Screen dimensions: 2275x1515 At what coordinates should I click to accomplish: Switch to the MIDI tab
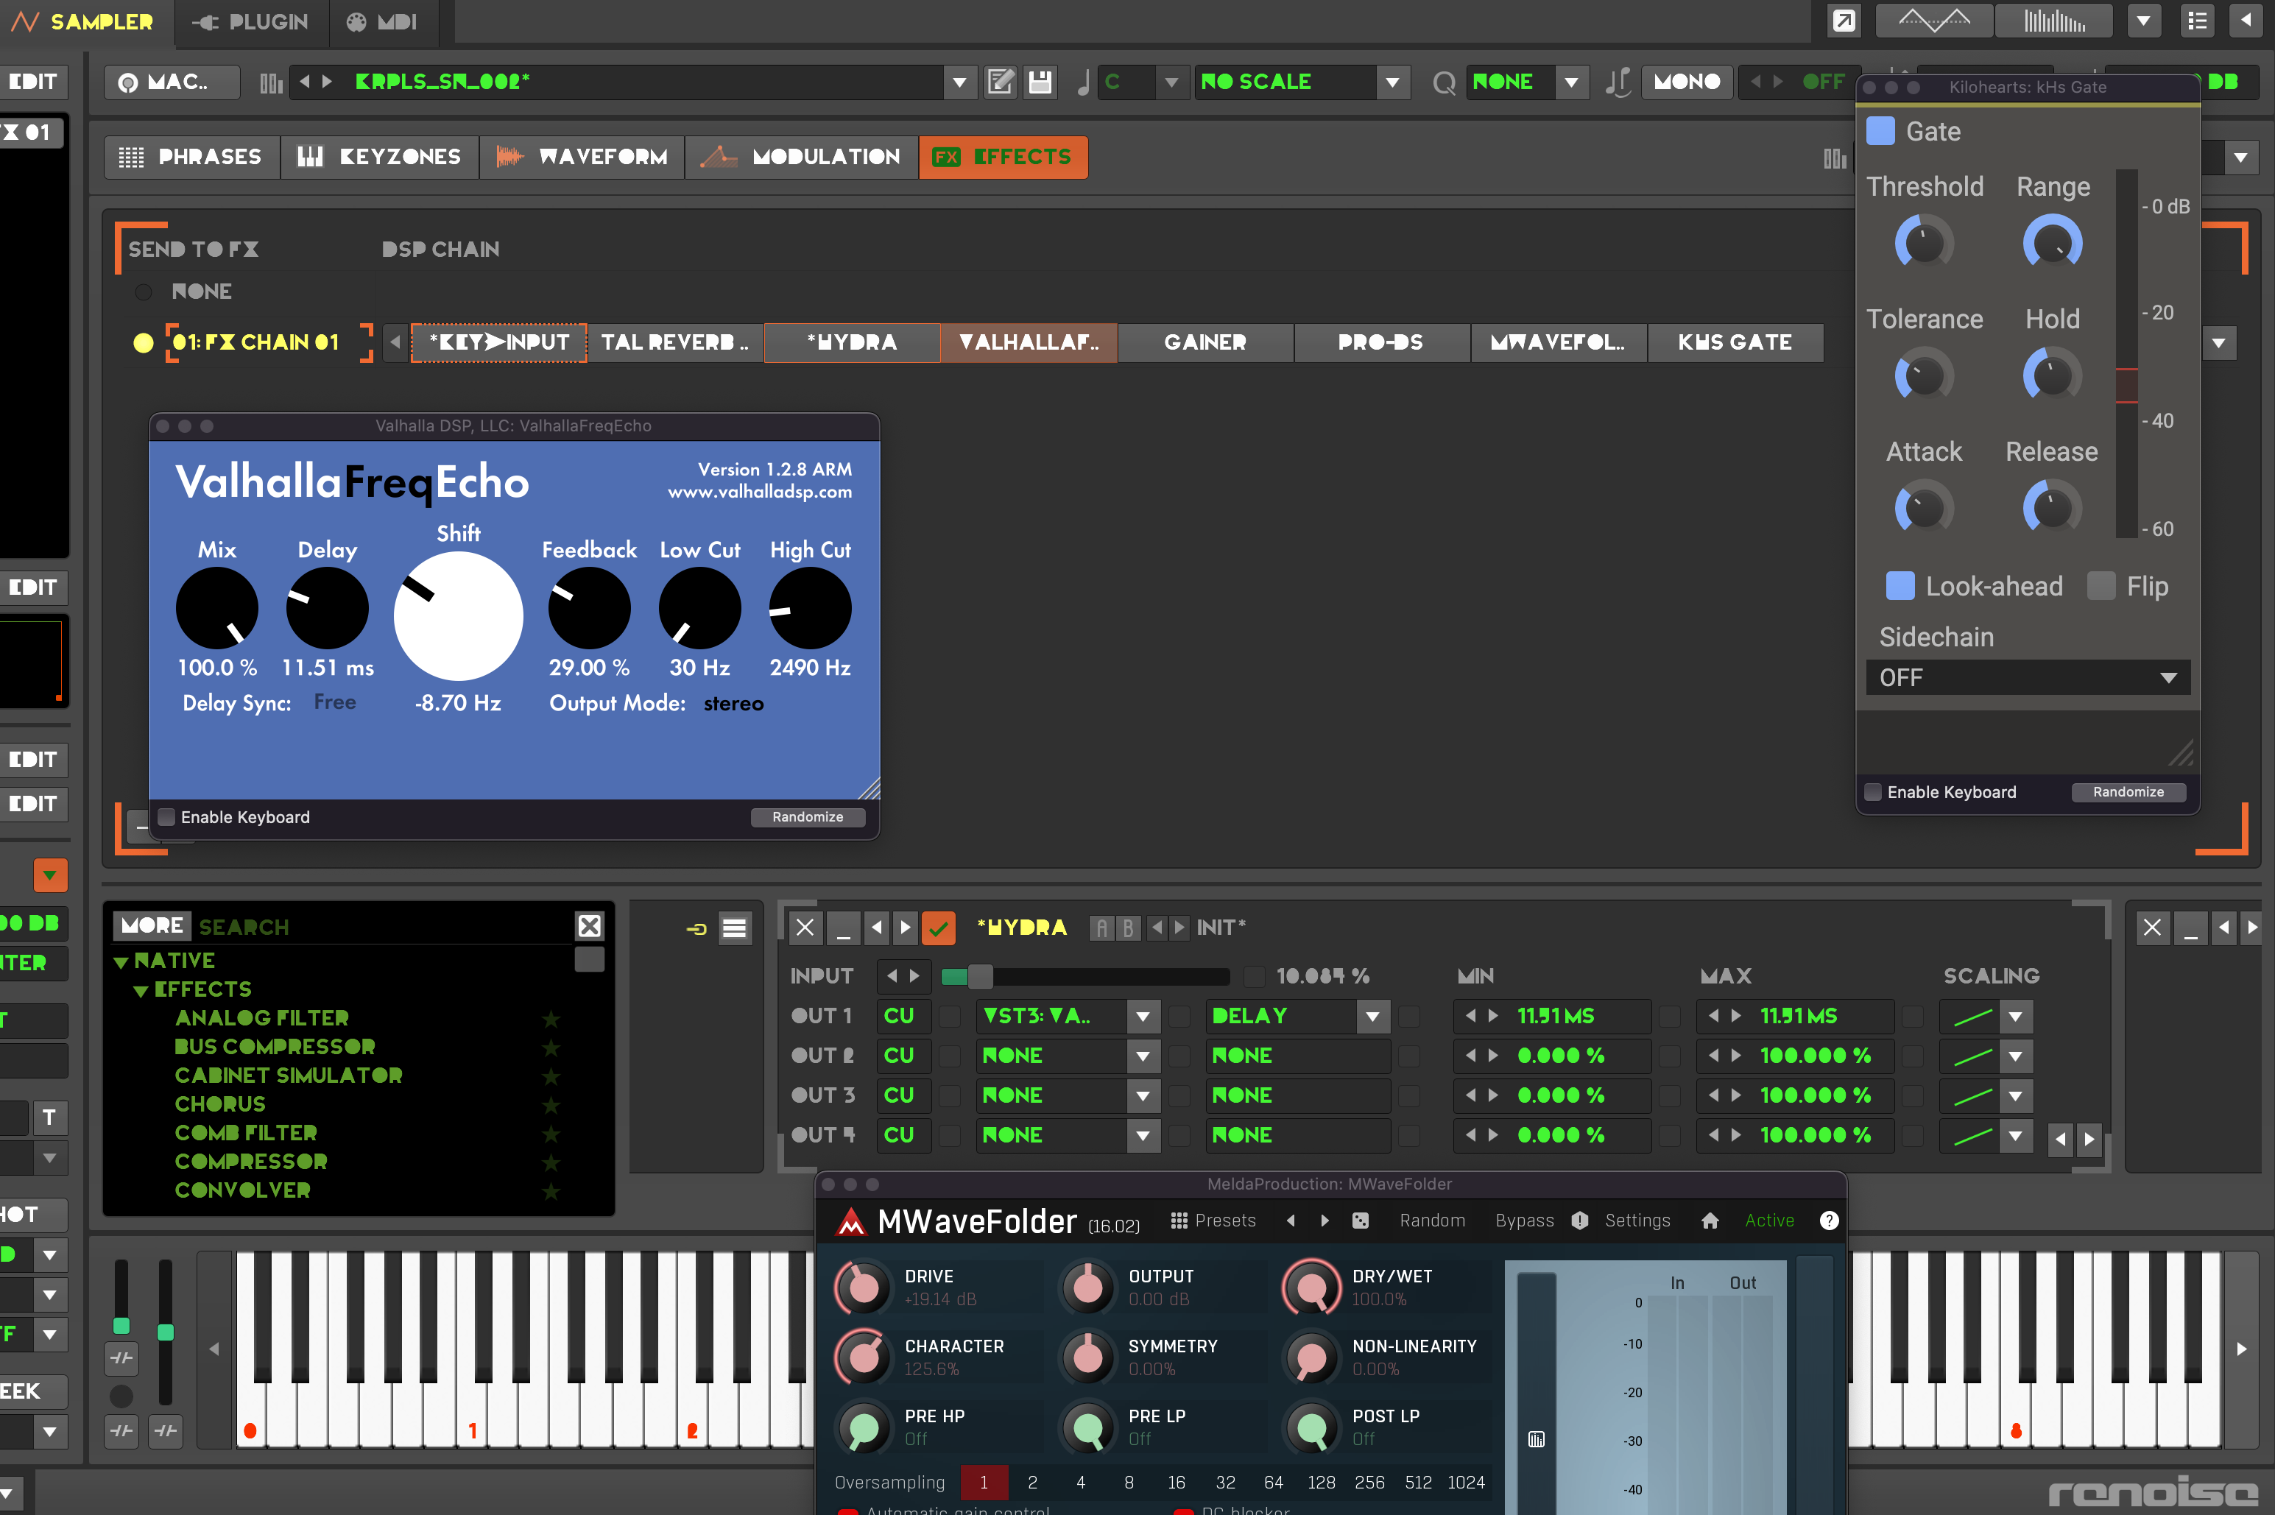point(383,21)
